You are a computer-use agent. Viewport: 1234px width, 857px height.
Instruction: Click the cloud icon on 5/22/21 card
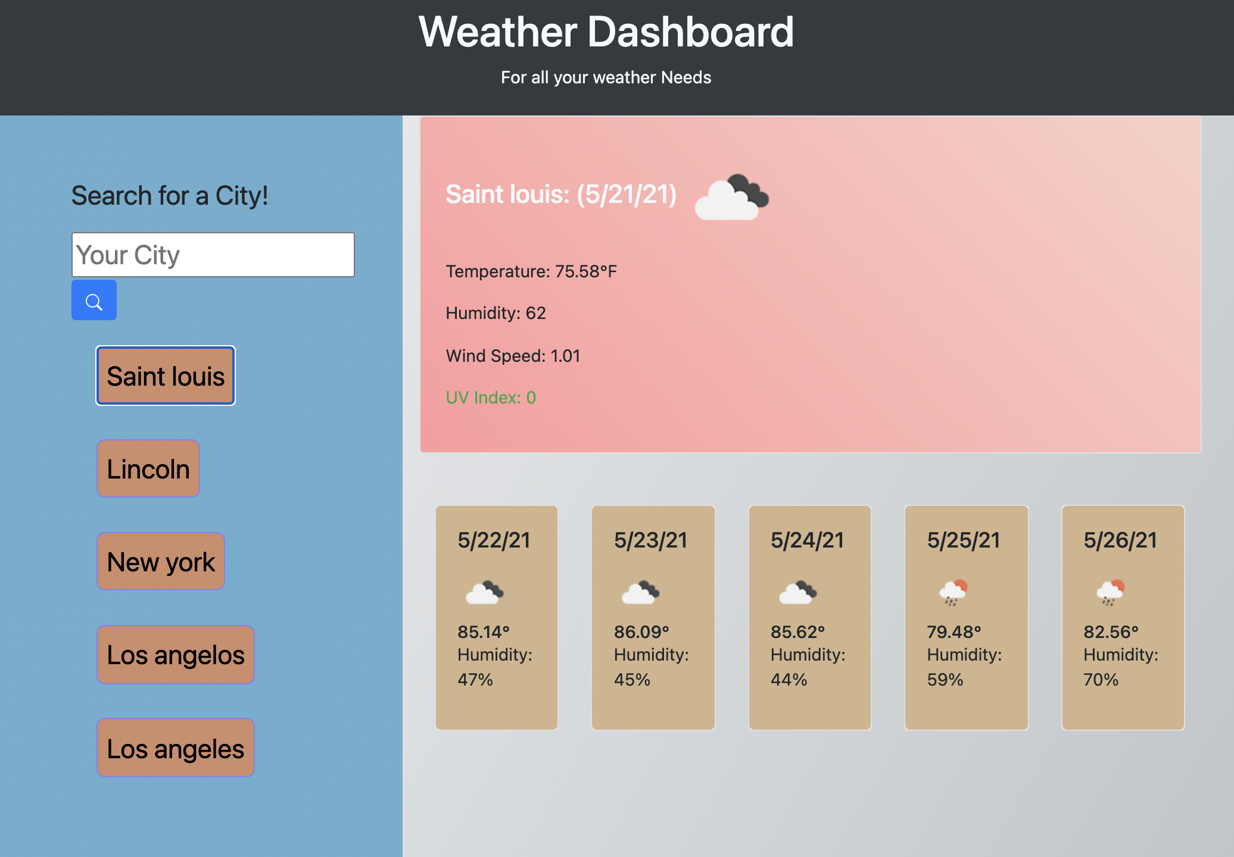(x=484, y=593)
